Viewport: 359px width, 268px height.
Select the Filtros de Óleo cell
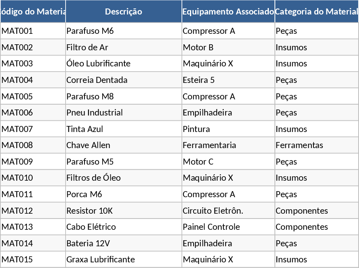pyautogui.click(x=124, y=178)
